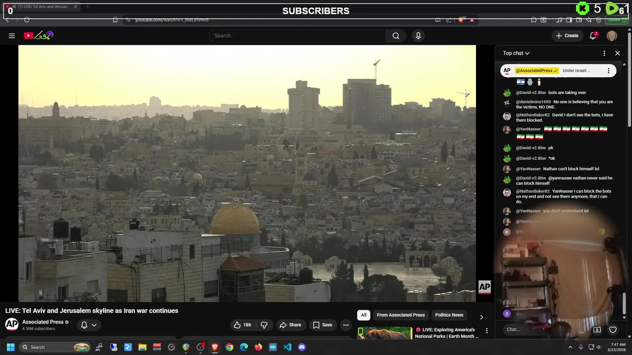Reload the page in browser toolbar
Image resolution: width=632 pixels, height=355 pixels.
27,20
